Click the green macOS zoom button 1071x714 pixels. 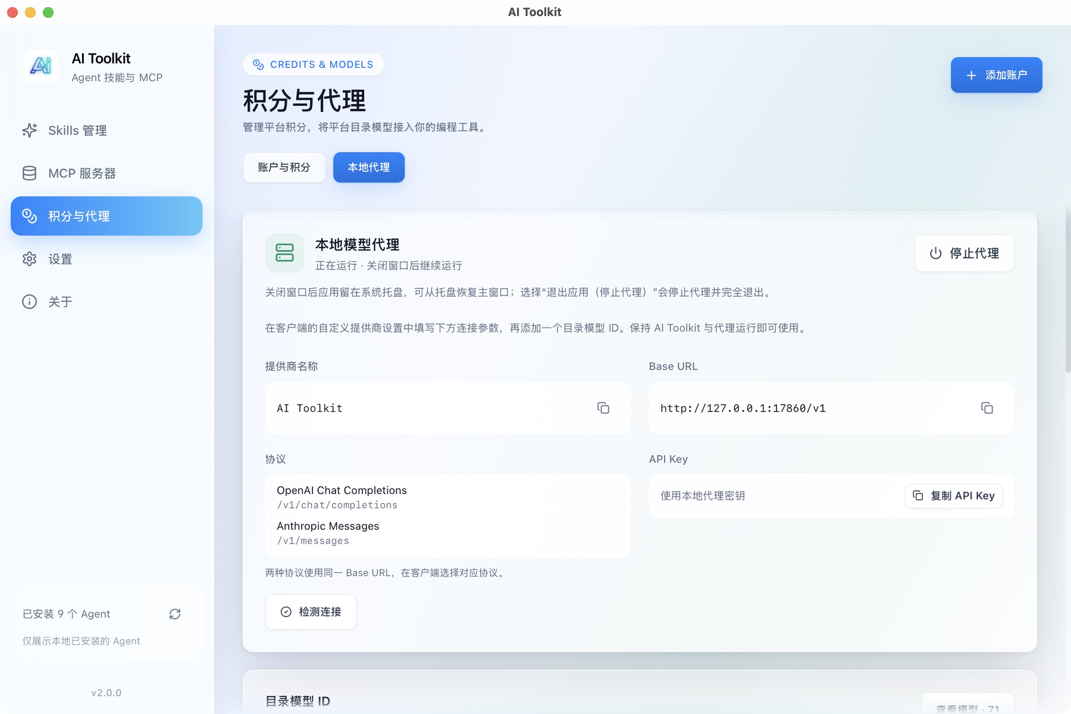[x=48, y=12]
